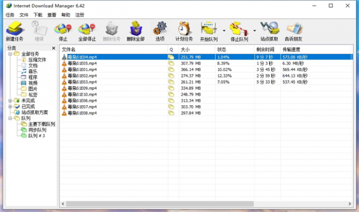The height and width of the screenshot is (212, 359).
Task: Select 图片 category in tree
Action: tap(33, 89)
